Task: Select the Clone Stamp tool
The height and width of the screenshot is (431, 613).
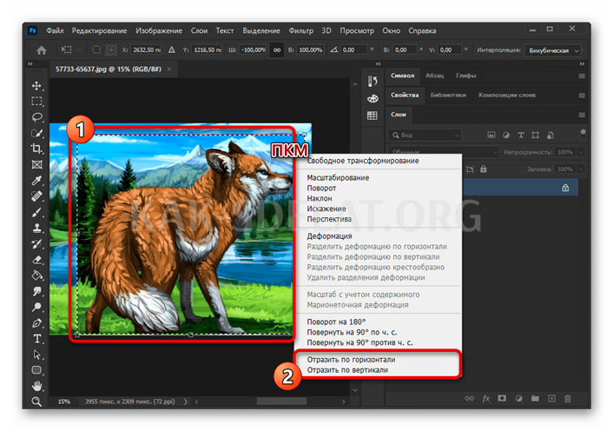Action: [x=36, y=228]
